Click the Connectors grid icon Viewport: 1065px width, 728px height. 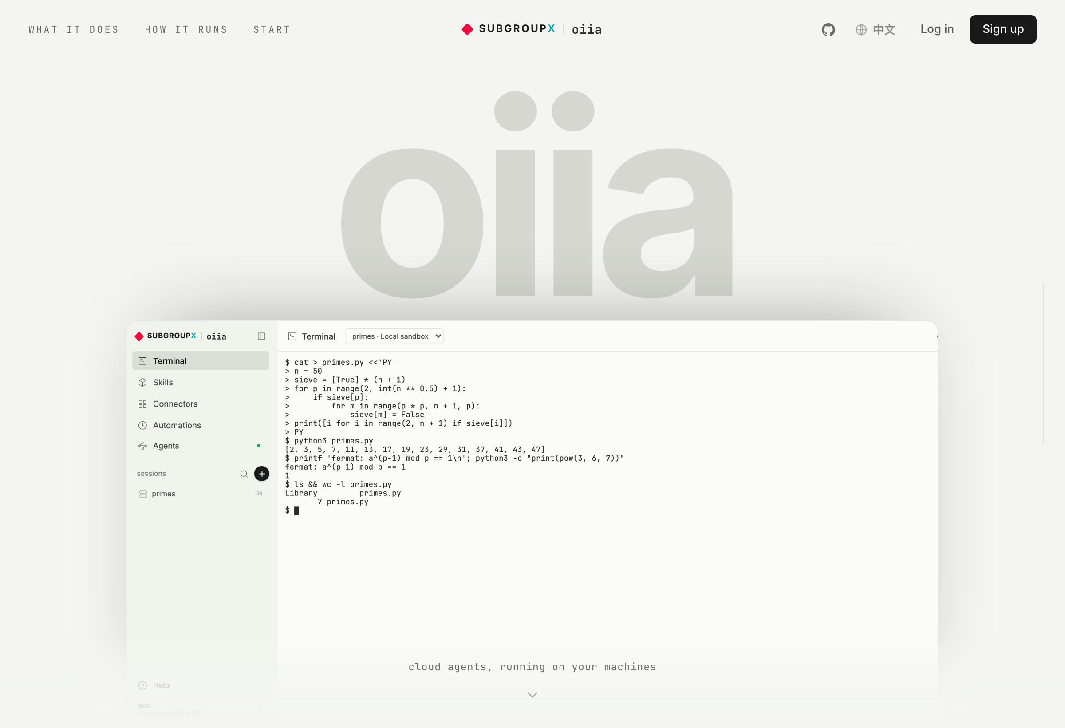[x=142, y=404]
